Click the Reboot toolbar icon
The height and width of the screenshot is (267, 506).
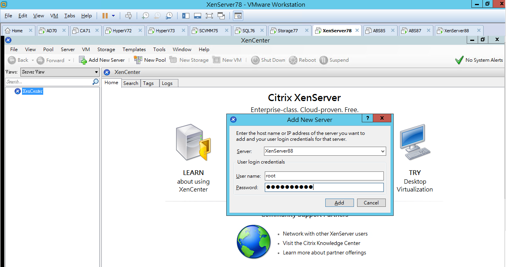(293, 60)
